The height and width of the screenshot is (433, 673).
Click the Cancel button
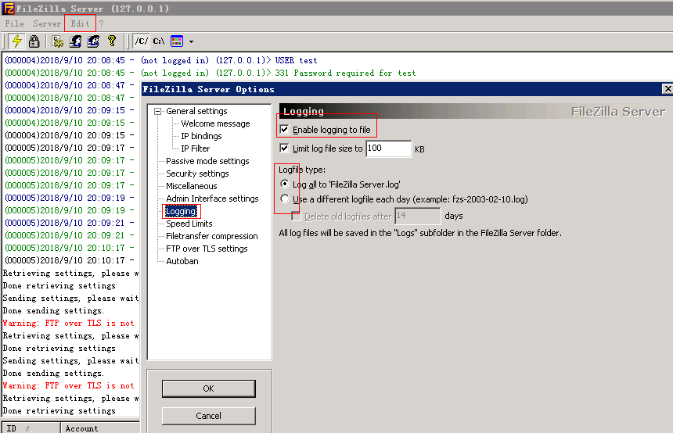tap(209, 416)
